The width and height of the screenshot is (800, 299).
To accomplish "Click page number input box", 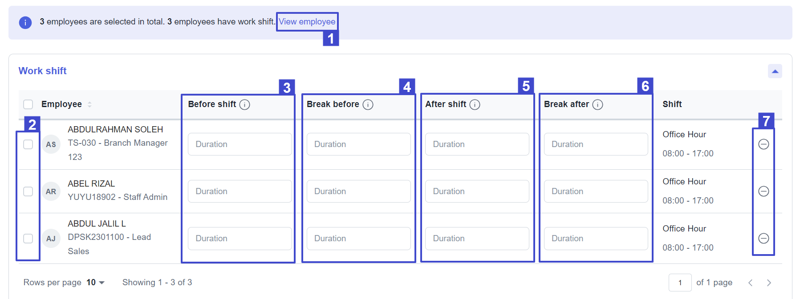I will click(680, 283).
